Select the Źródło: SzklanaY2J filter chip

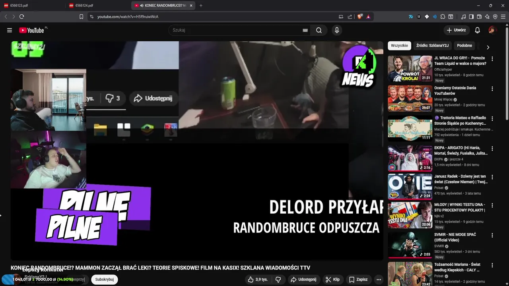pyautogui.click(x=432, y=46)
